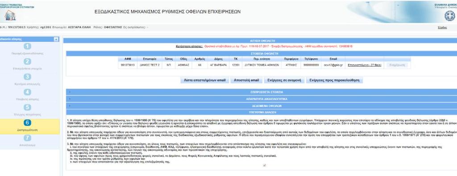The width and height of the screenshot is (457, 176).
Task: Click the Hellenic Republic emblem icon
Action: click(x=450, y=16)
